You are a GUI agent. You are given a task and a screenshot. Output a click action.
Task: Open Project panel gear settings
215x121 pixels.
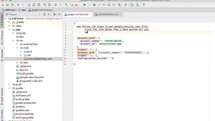tap(55, 14)
